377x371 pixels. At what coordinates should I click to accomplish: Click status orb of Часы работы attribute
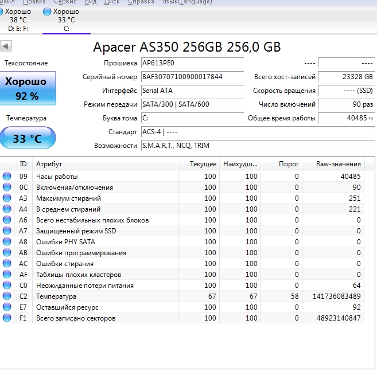pos(7,177)
